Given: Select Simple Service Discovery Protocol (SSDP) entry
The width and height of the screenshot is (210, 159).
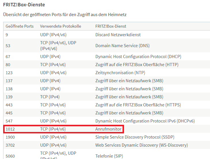Looking at the screenshot, I should point(135,137).
